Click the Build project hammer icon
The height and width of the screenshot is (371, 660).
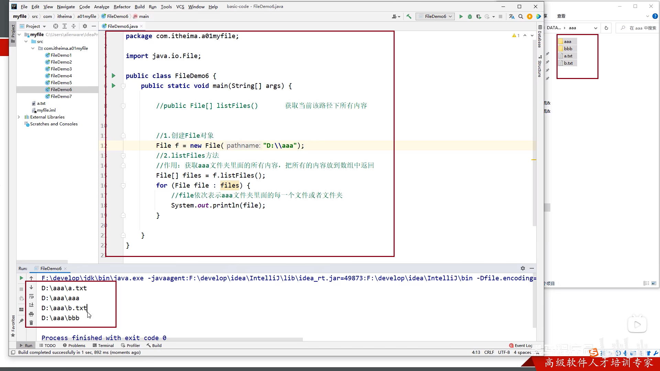[x=409, y=16]
